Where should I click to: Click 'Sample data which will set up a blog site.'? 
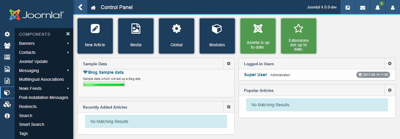pyautogui.click(x=112, y=79)
